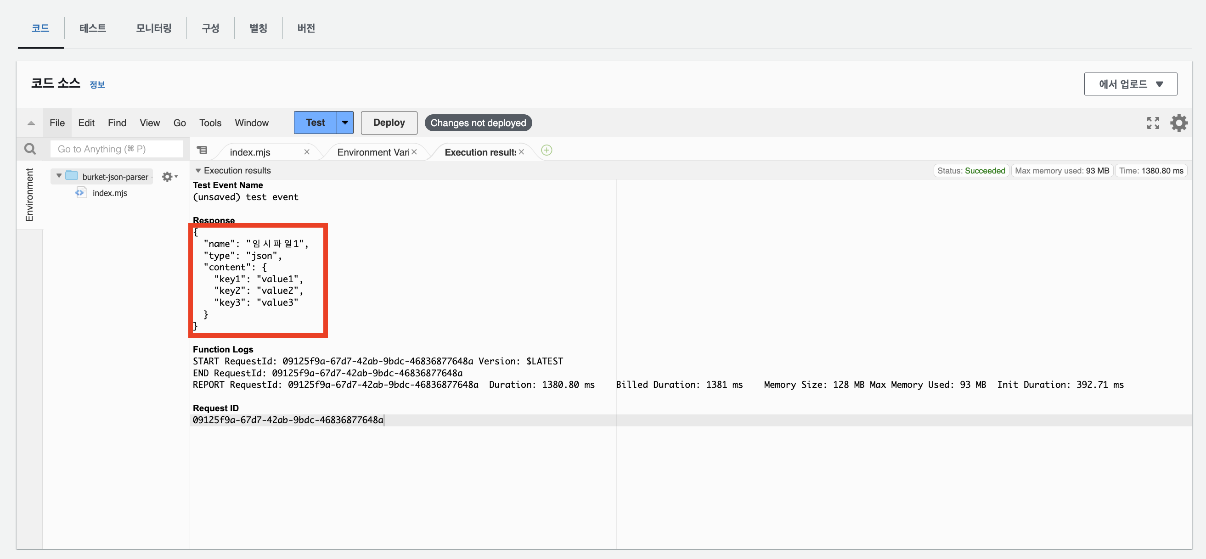This screenshot has height=559, width=1206.
Task: Click the 정보 info link
Action: tap(97, 84)
